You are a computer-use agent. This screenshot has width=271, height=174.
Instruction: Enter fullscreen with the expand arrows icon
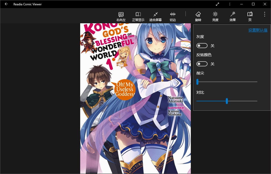(x=217, y=4)
